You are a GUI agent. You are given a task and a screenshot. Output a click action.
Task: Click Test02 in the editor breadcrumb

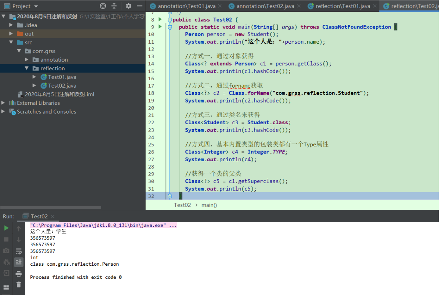[182, 205]
